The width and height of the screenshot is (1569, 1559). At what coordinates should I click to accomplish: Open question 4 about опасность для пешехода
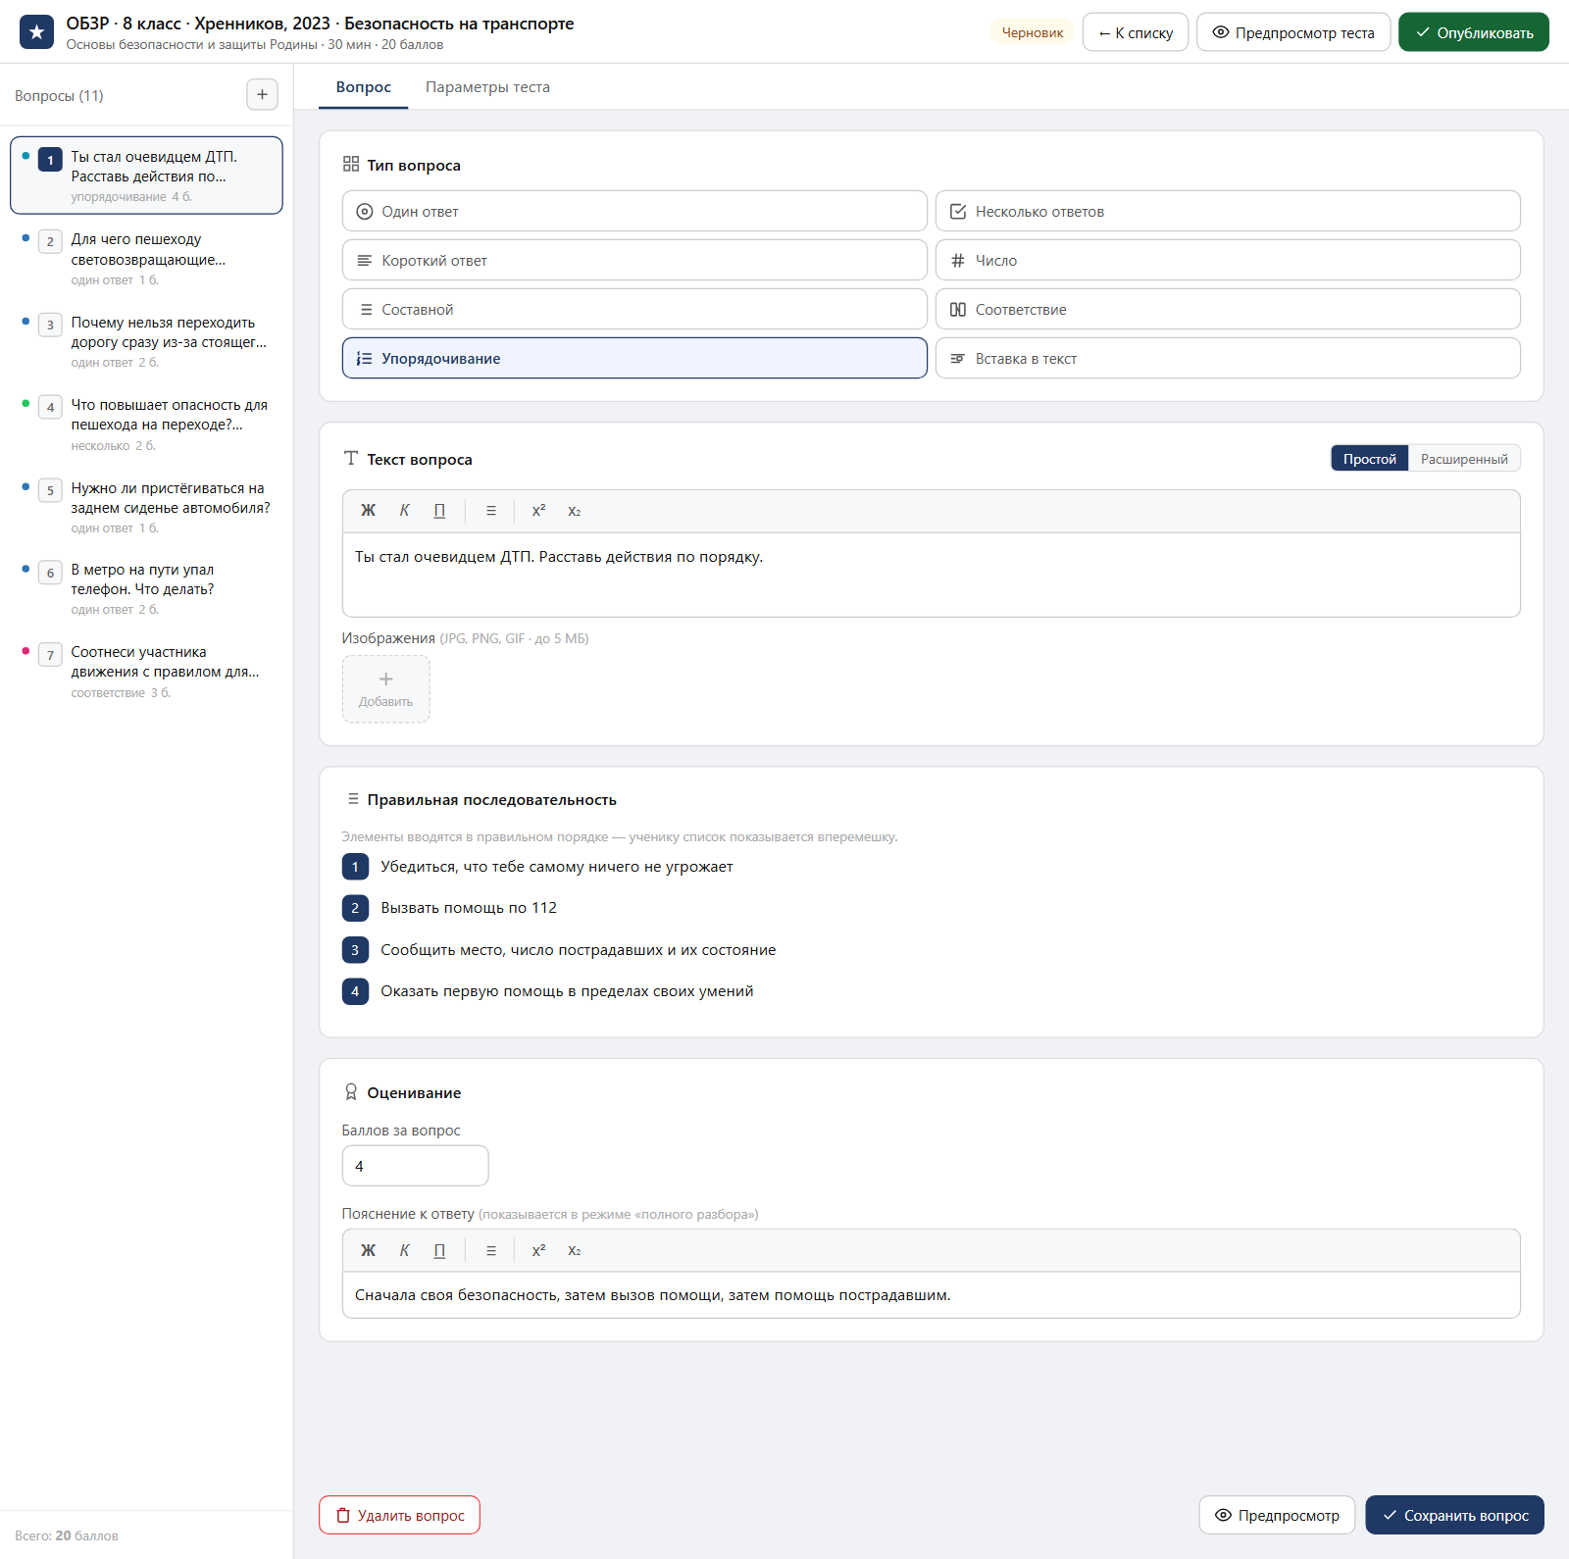pos(146,425)
